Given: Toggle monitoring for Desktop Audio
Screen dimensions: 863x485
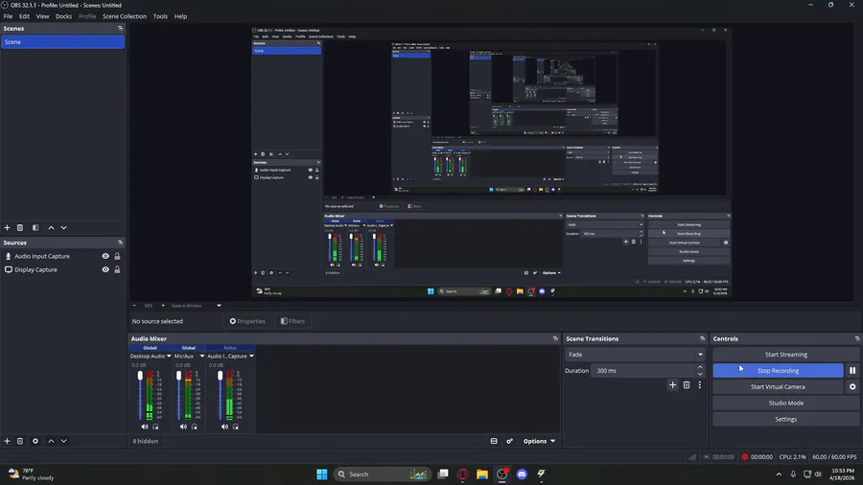Looking at the screenshot, I should coord(155,427).
